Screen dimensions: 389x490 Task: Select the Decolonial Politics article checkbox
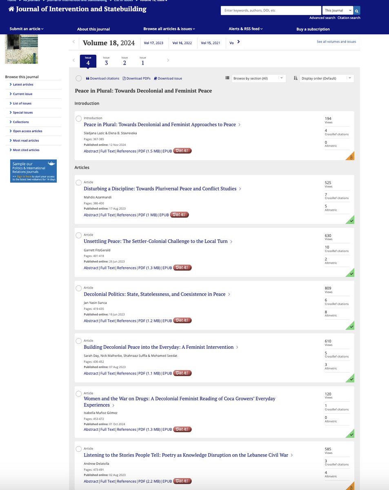(x=79, y=288)
